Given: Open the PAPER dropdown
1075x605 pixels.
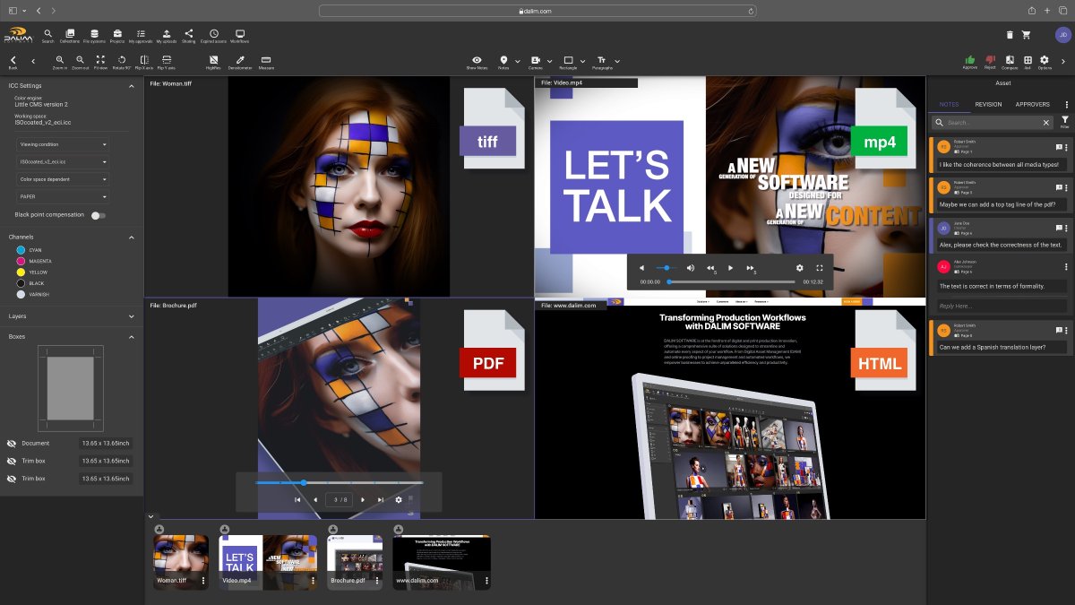Looking at the screenshot, I should tap(63, 196).
